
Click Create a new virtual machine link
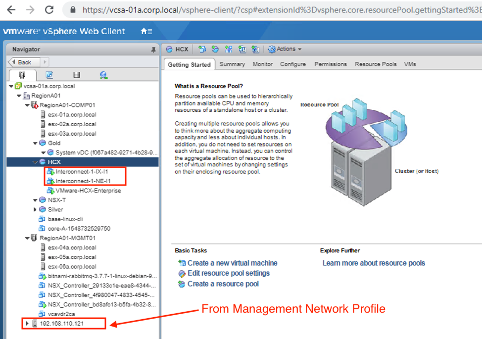coord(232,263)
